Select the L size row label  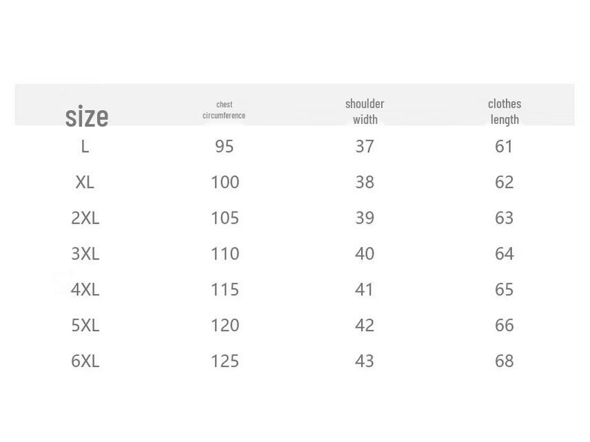85,147
